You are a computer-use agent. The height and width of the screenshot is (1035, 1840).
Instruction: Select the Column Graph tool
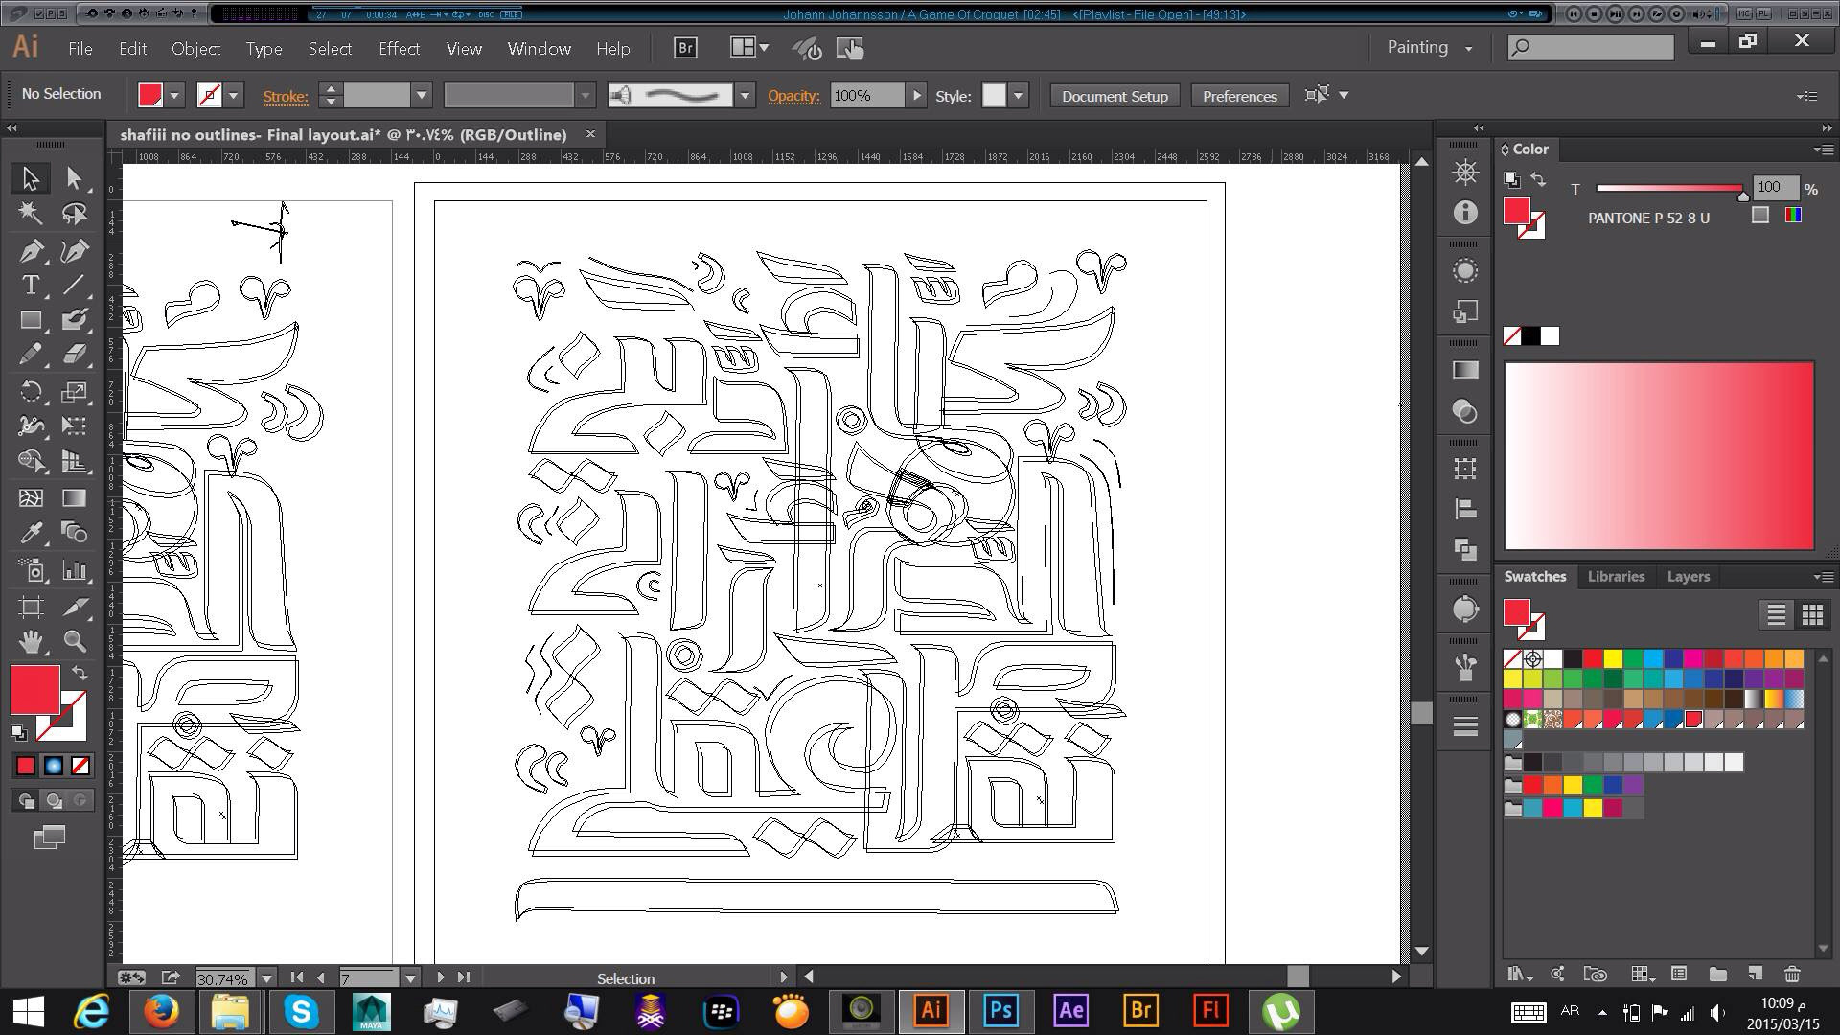pos(74,571)
